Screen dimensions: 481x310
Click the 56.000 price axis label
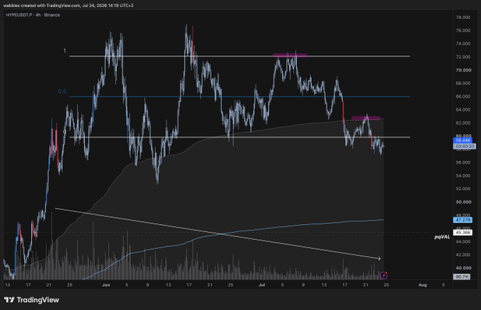tap(463, 162)
